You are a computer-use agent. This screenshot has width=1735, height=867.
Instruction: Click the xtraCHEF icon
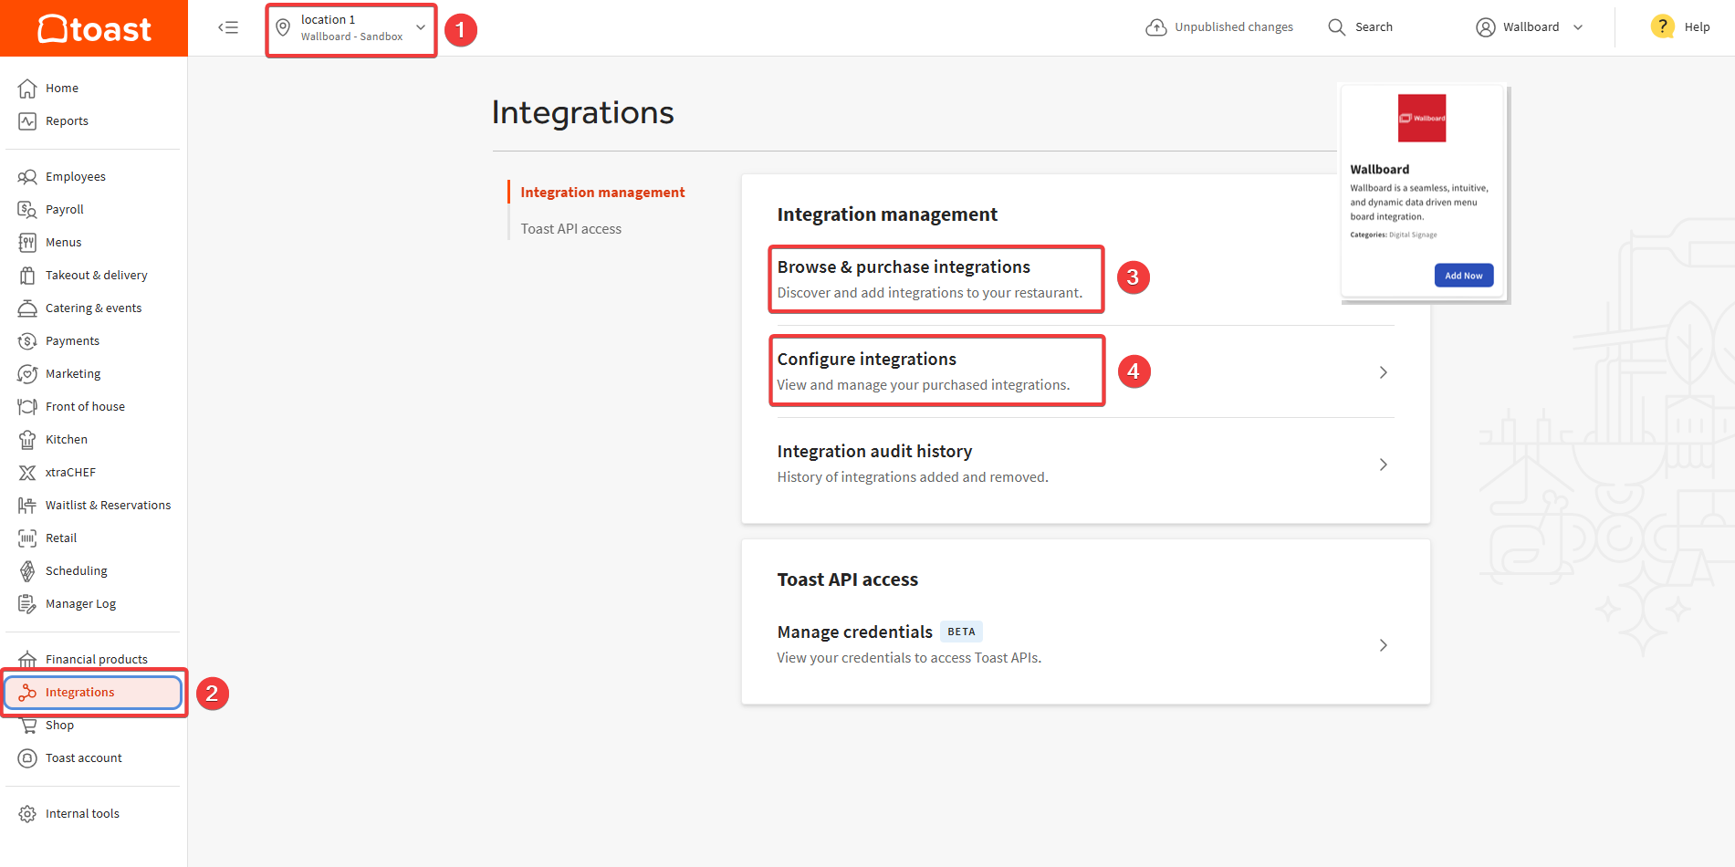point(27,473)
